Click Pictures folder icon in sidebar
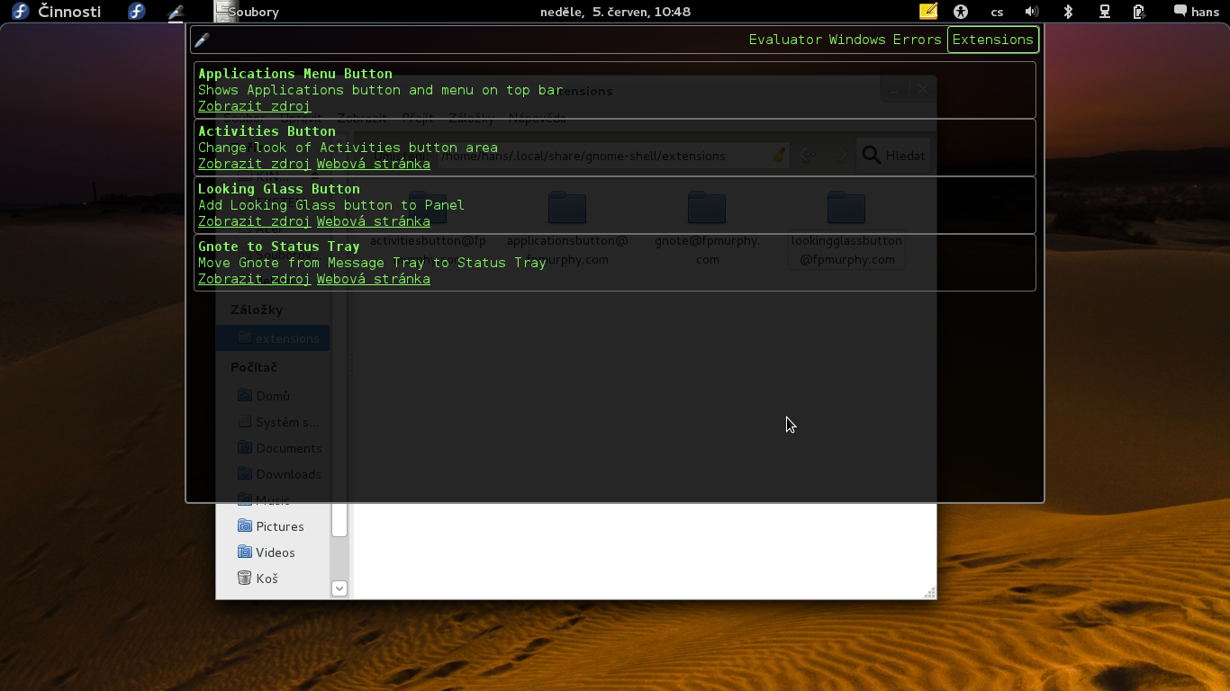This screenshot has height=691, width=1230. point(244,525)
